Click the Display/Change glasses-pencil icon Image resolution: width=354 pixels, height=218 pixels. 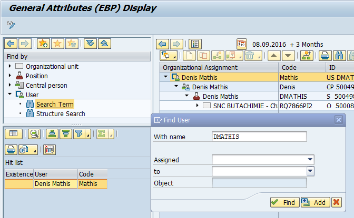11,25
